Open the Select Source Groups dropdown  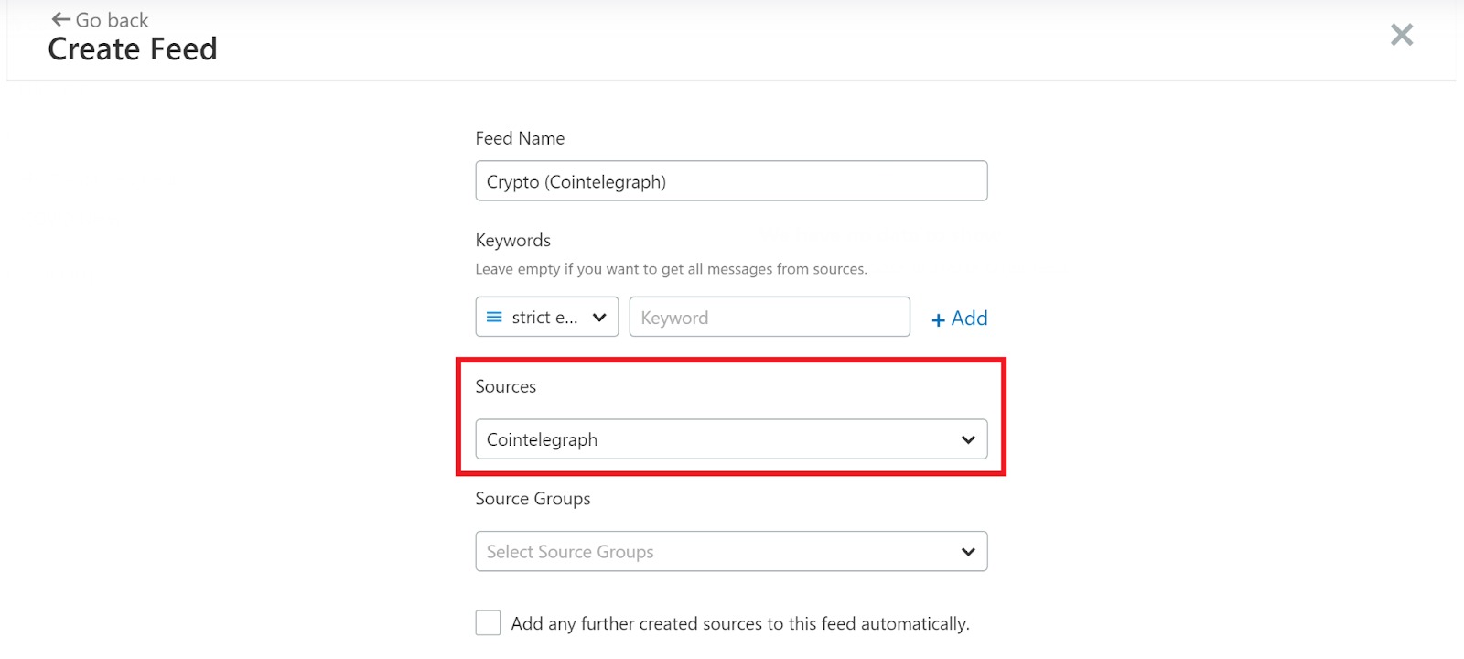[731, 551]
